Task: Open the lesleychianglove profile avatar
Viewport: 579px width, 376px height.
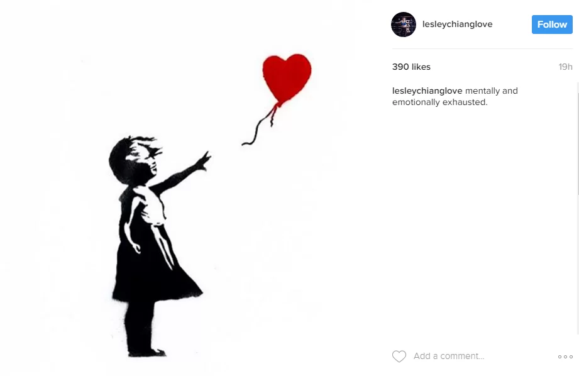Action: click(404, 25)
